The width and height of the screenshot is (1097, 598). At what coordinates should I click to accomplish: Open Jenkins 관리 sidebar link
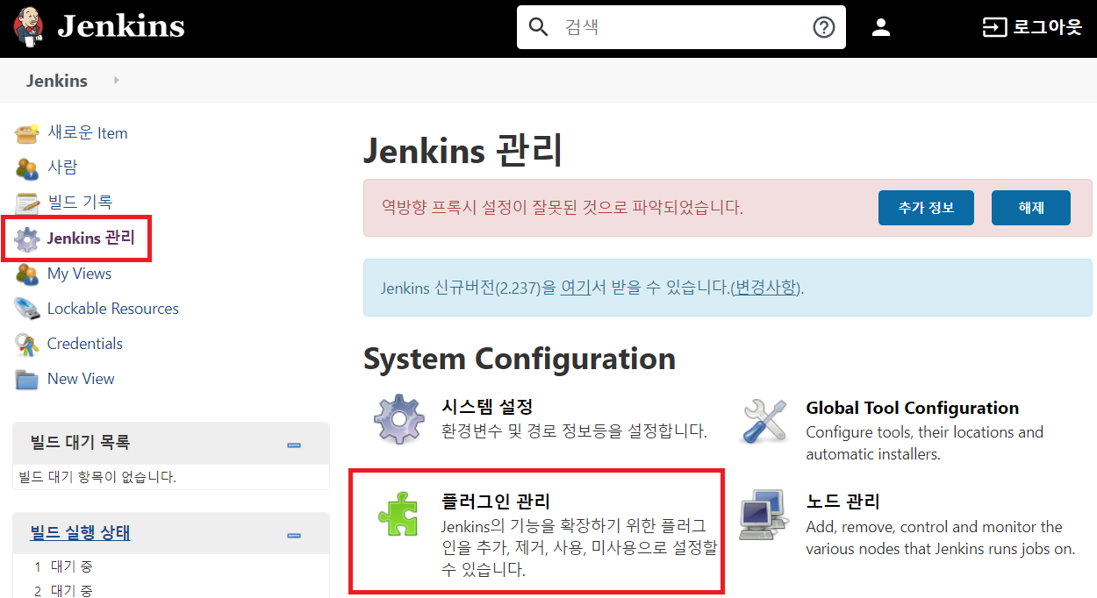tap(91, 238)
